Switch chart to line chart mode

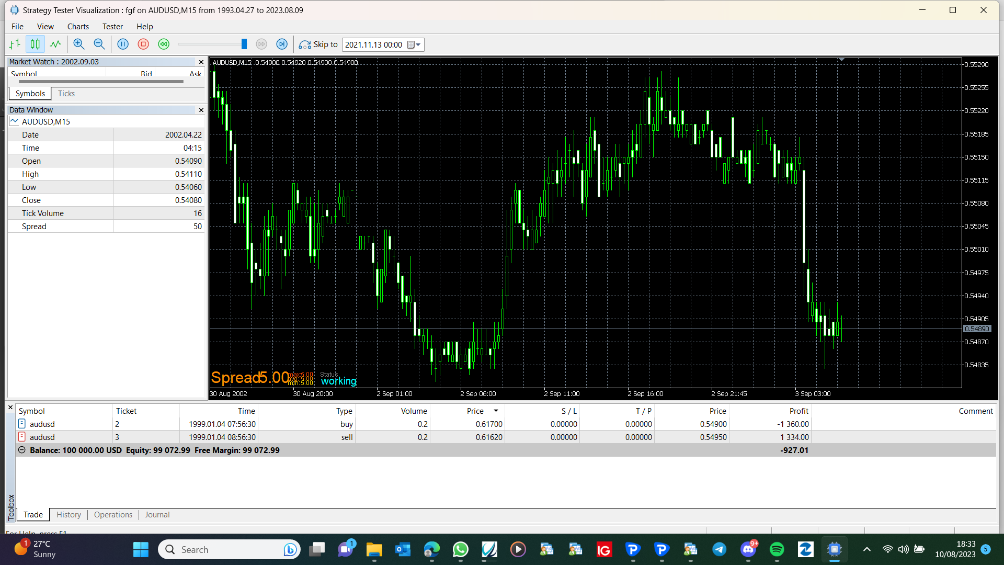[55, 44]
